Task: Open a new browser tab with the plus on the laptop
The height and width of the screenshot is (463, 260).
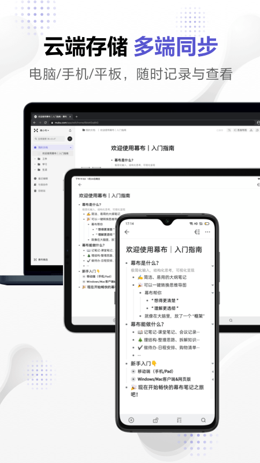Action: 76,117
